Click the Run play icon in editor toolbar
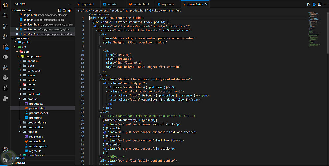 tap(308, 4)
